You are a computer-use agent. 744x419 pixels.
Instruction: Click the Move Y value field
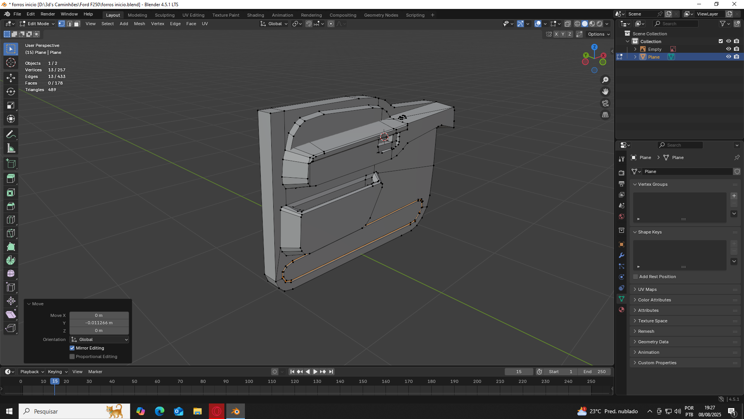[x=99, y=323]
